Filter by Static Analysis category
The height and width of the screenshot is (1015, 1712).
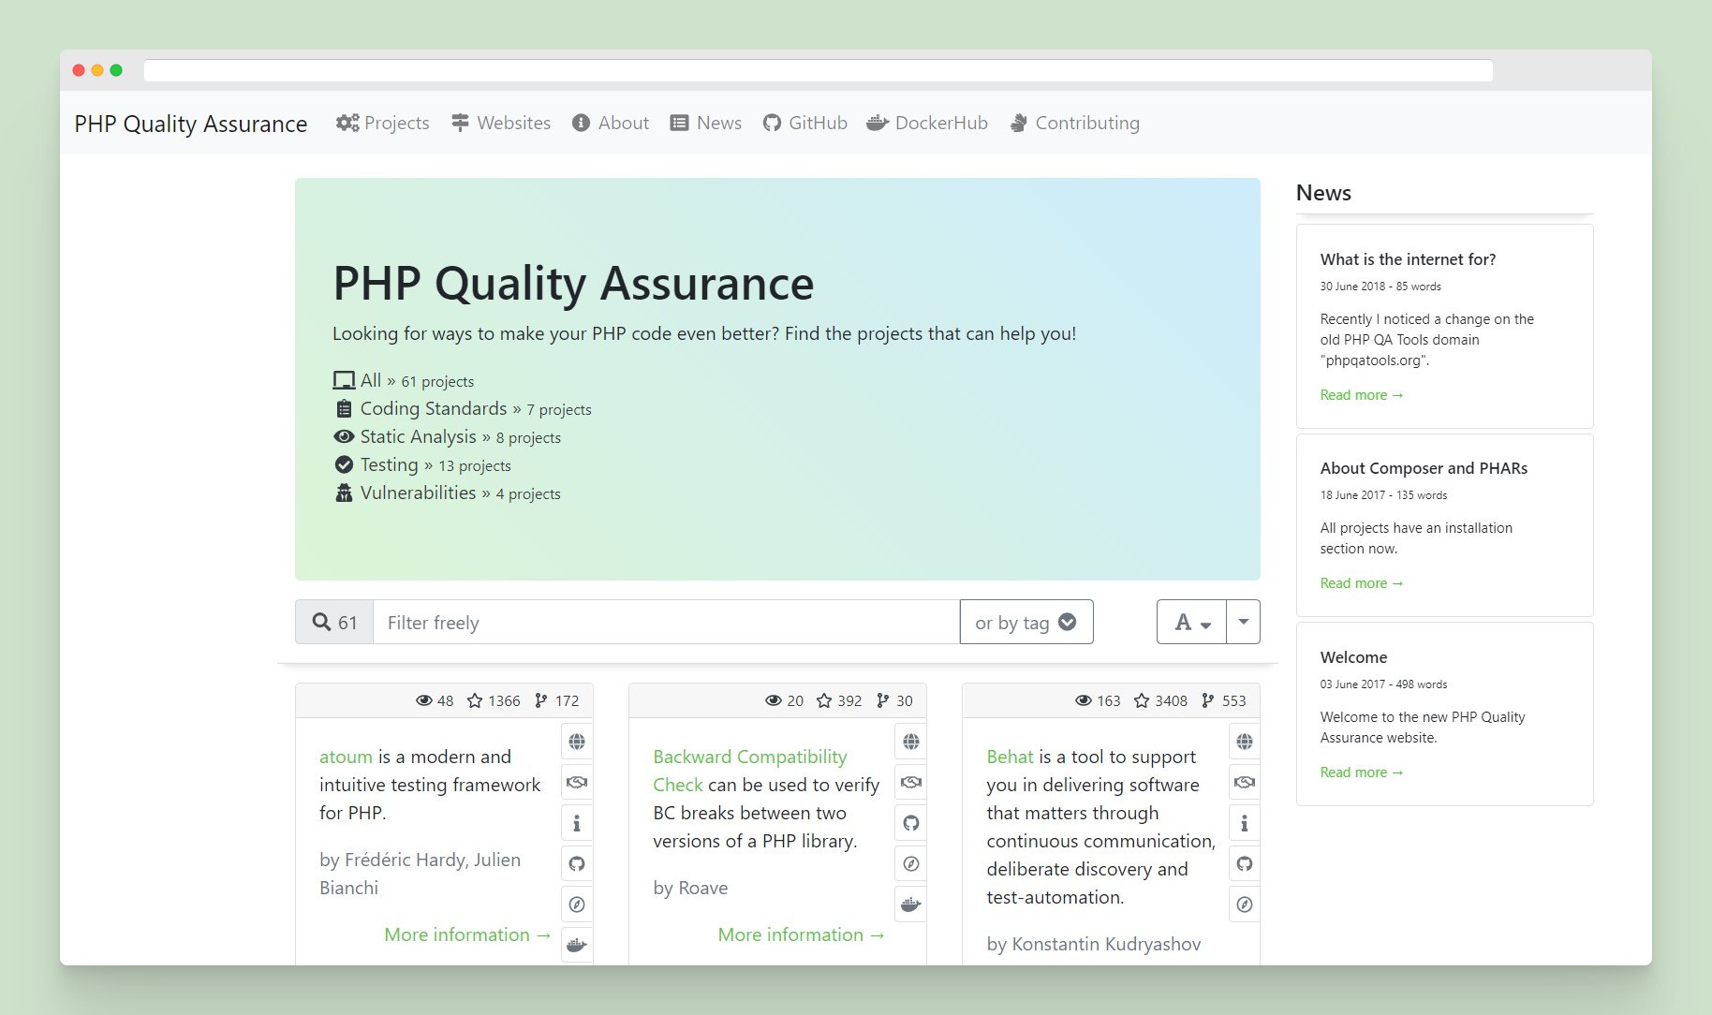pos(448,436)
